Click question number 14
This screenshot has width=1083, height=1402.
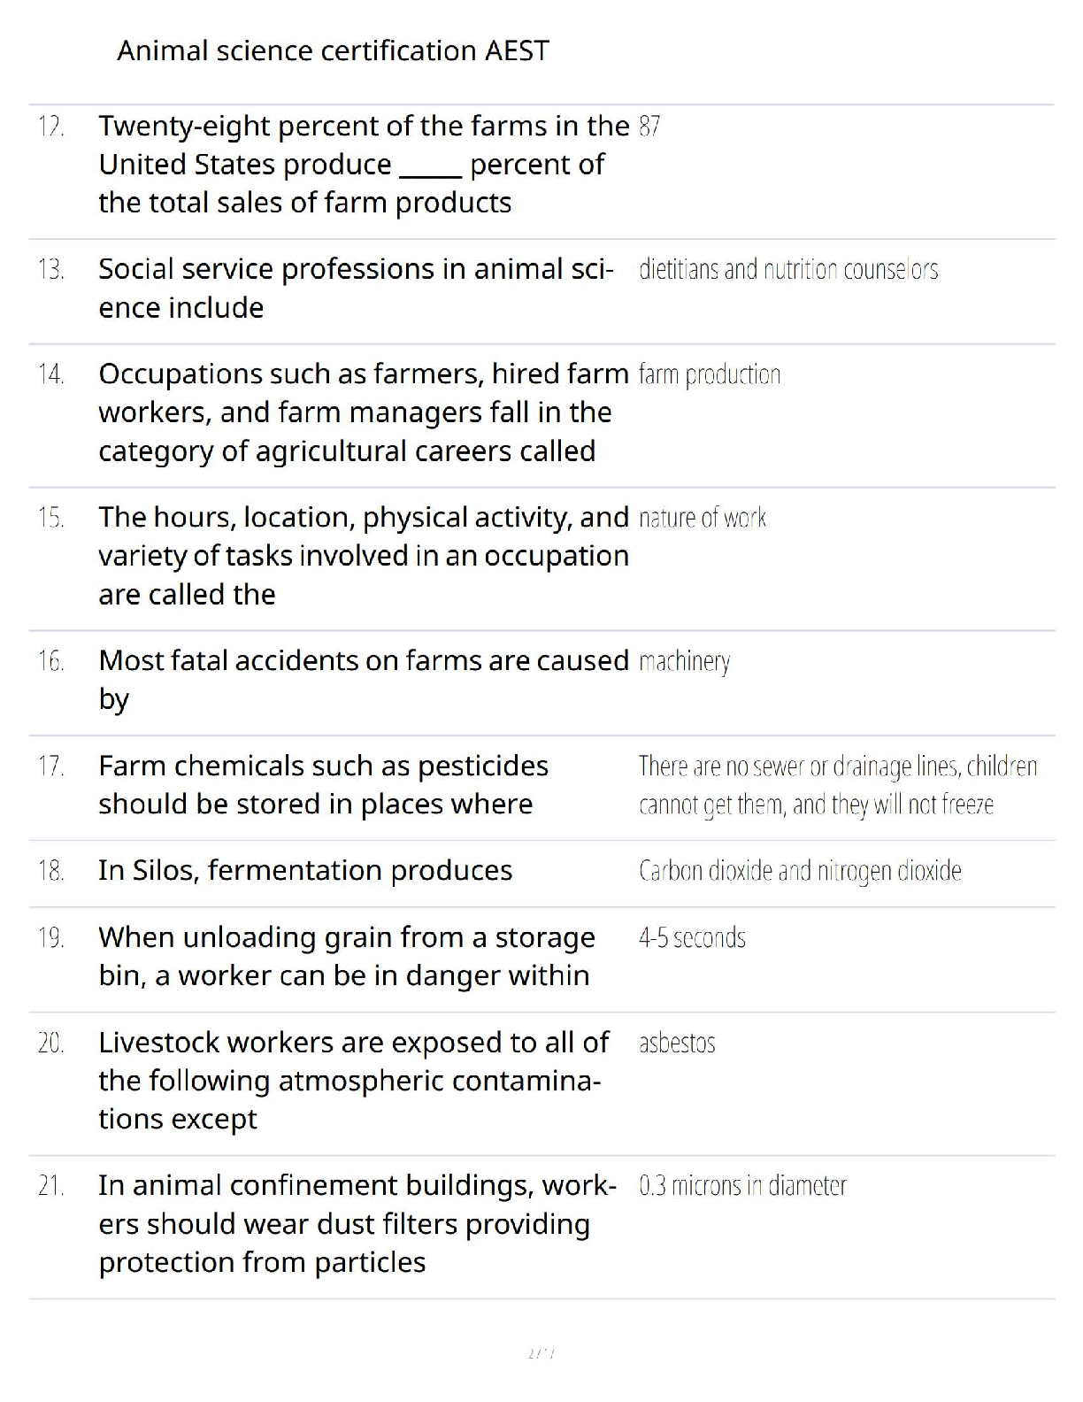point(51,374)
